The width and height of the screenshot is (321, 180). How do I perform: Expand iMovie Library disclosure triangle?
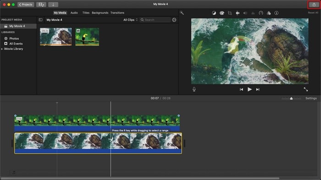2,49
